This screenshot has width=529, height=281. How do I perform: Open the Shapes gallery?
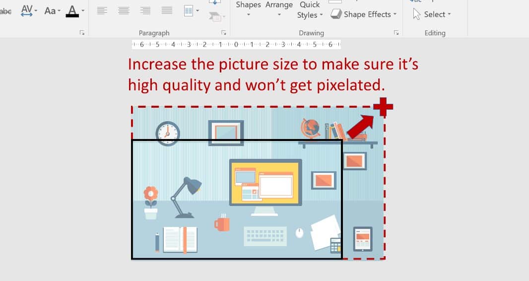pyautogui.click(x=248, y=9)
